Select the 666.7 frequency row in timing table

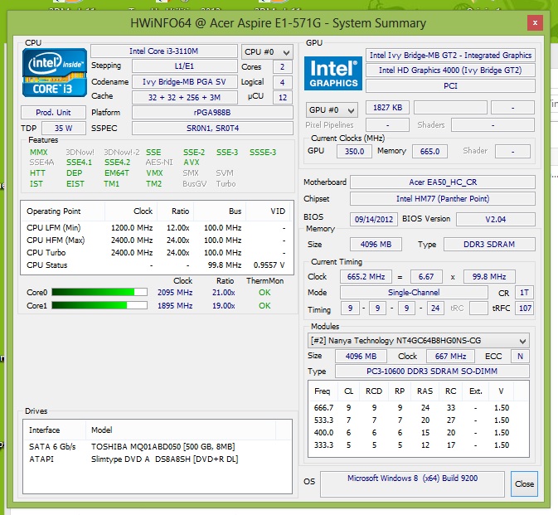(418, 407)
